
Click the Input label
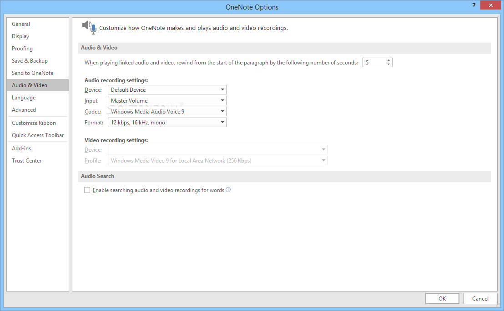click(91, 101)
